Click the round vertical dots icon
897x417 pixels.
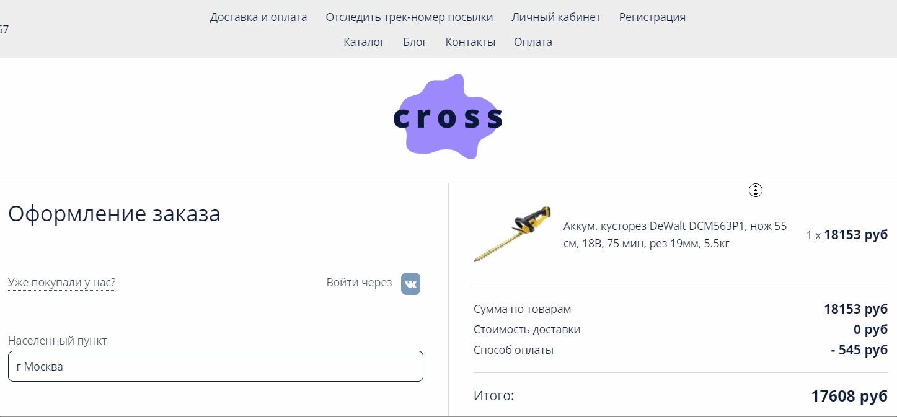coord(755,190)
